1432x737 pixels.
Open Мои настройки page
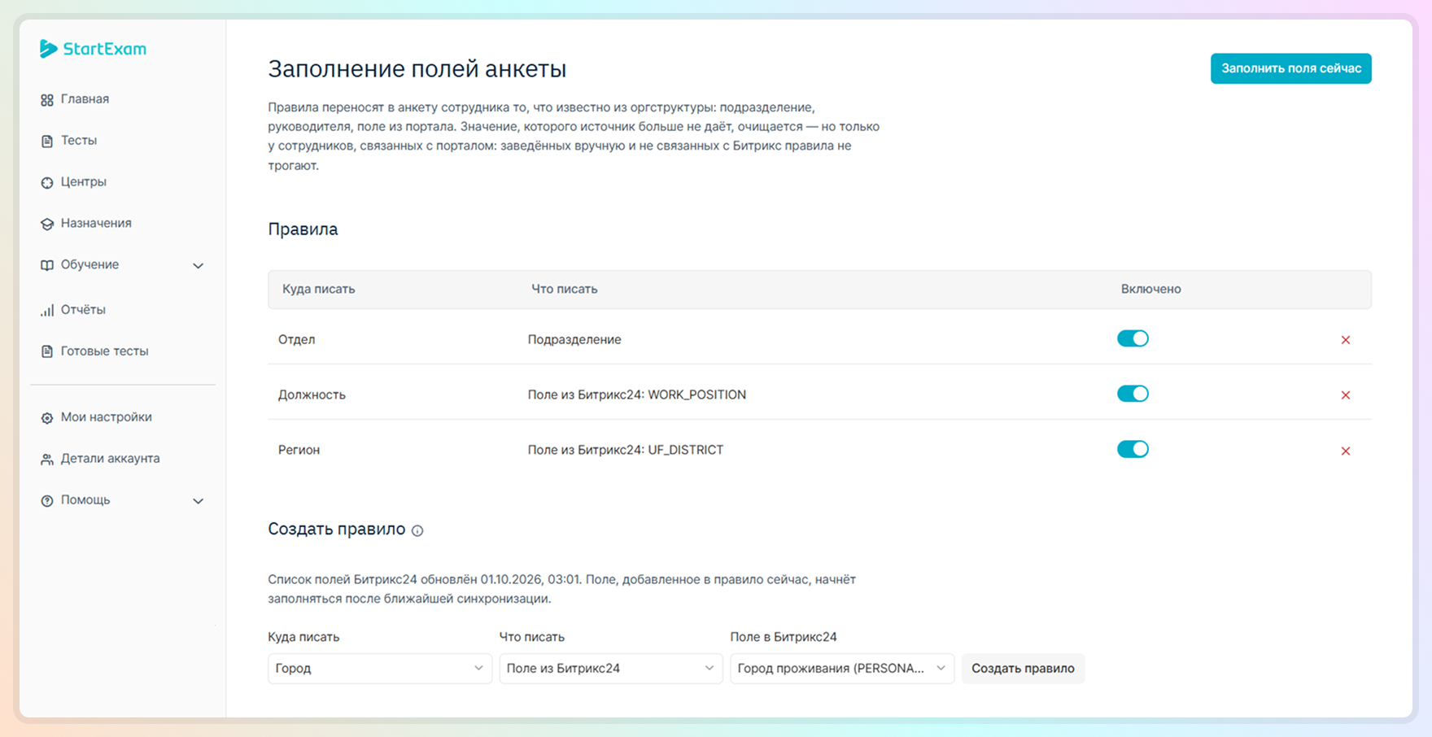[107, 417]
